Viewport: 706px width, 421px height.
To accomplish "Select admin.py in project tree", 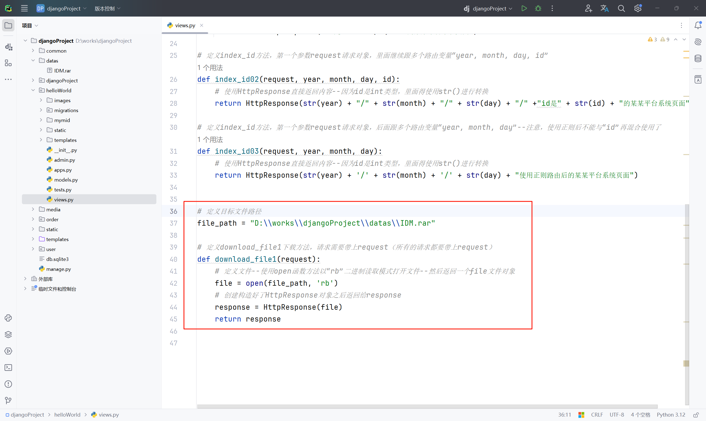I will click(65, 160).
